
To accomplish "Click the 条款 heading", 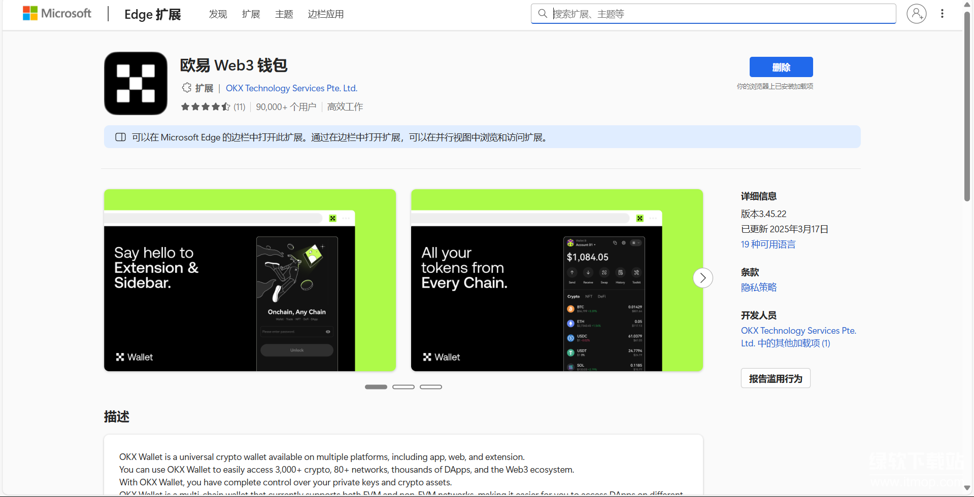I will pos(750,272).
